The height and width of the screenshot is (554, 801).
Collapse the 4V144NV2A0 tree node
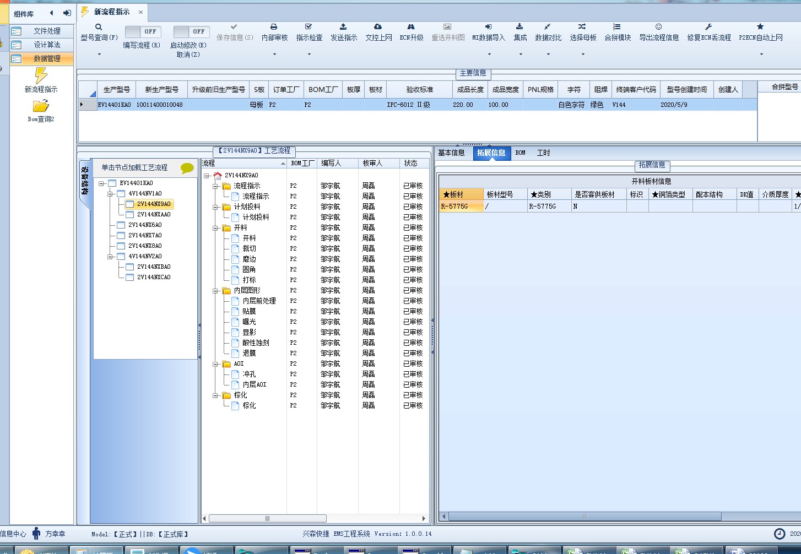[110, 257]
